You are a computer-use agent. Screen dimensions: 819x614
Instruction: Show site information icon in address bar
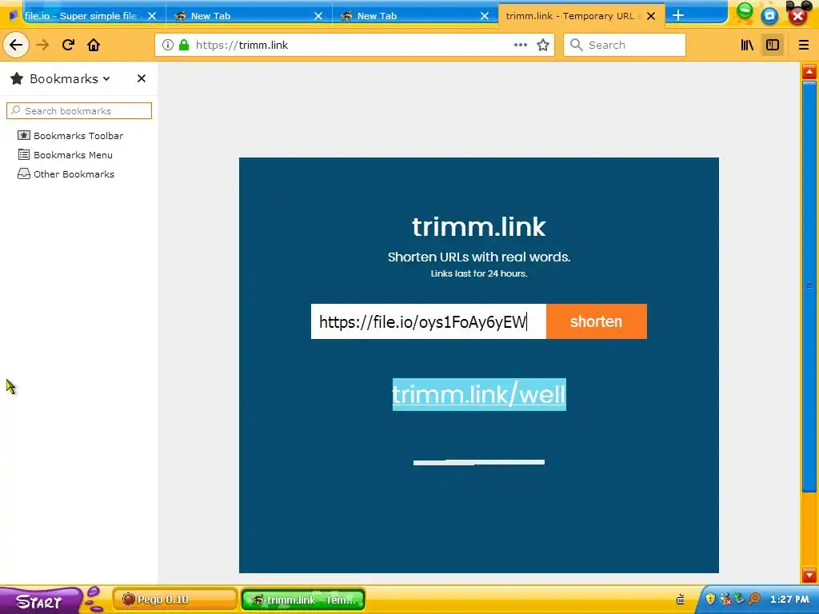(168, 45)
